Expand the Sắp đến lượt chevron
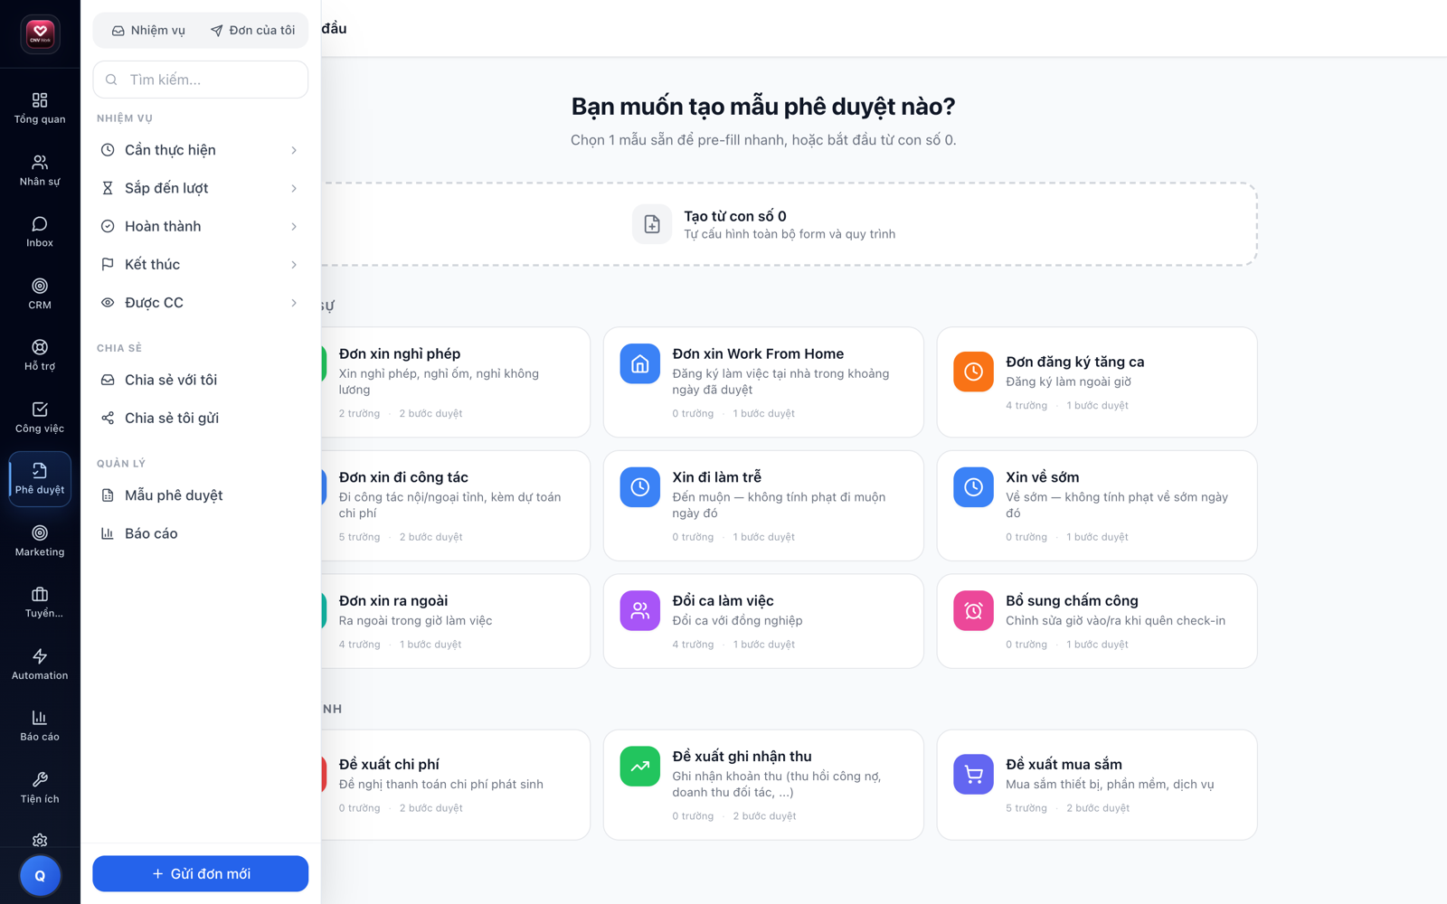1447x904 pixels. pos(294,188)
